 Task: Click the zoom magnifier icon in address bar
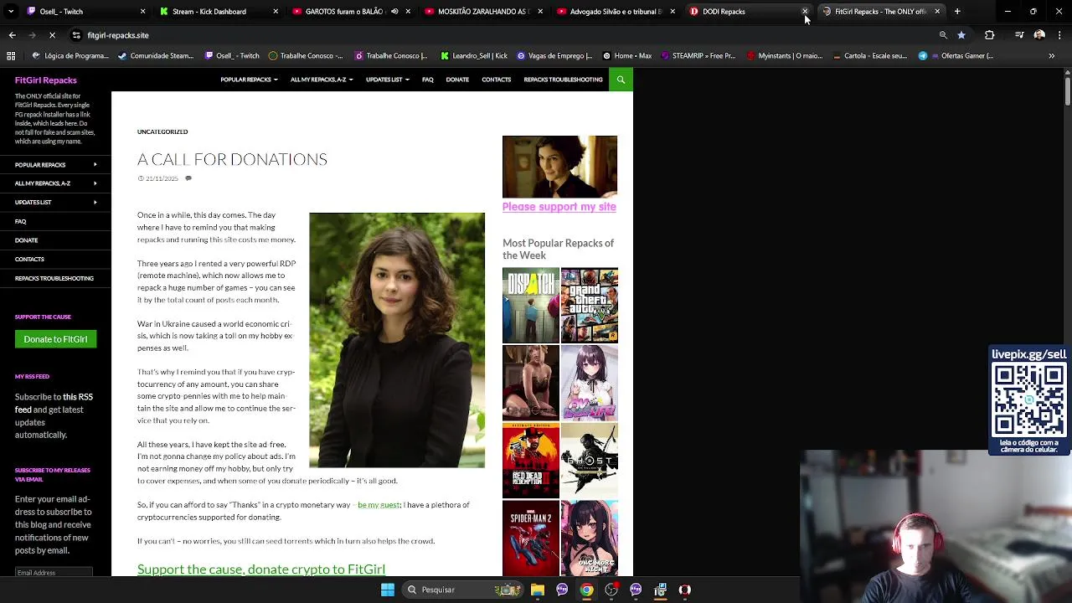[x=943, y=35]
